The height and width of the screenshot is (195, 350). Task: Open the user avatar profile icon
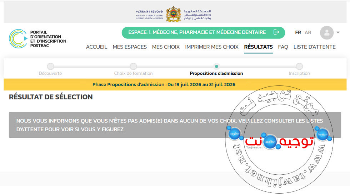(327, 33)
